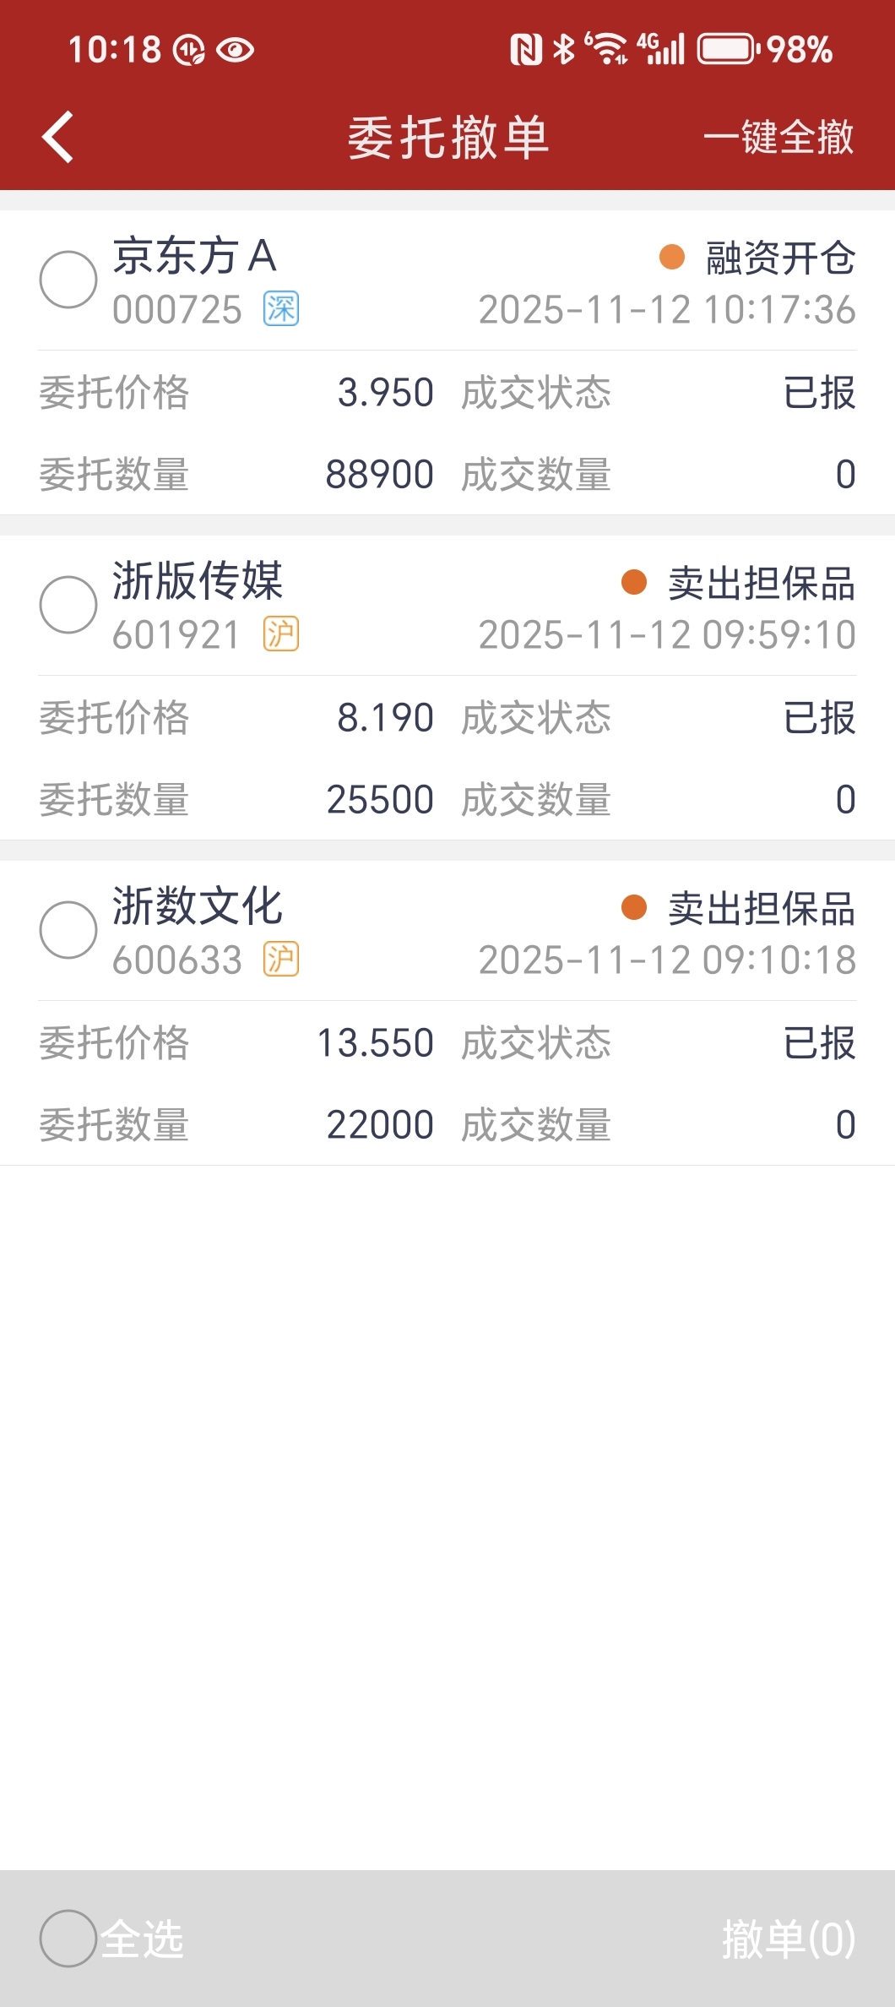Click the 委托撤单 page title
This screenshot has width=895, height=2007.
click(448, 137)
